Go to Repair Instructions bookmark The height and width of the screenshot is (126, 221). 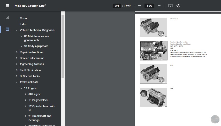click(x=32, y=52)
